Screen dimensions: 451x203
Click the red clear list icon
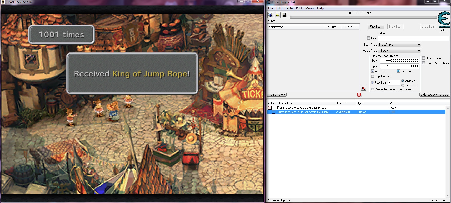pyautogui.click(x=359, y=95)
